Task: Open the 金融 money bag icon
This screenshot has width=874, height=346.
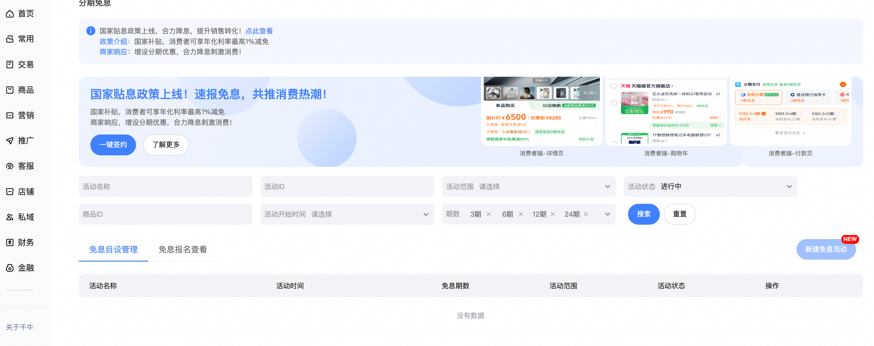Action: (10, 268)
